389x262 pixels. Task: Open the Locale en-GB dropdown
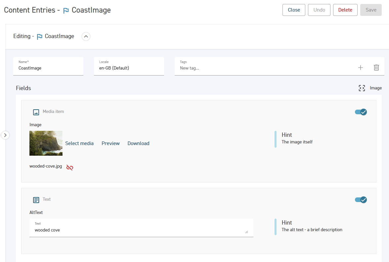coord(129,66)
